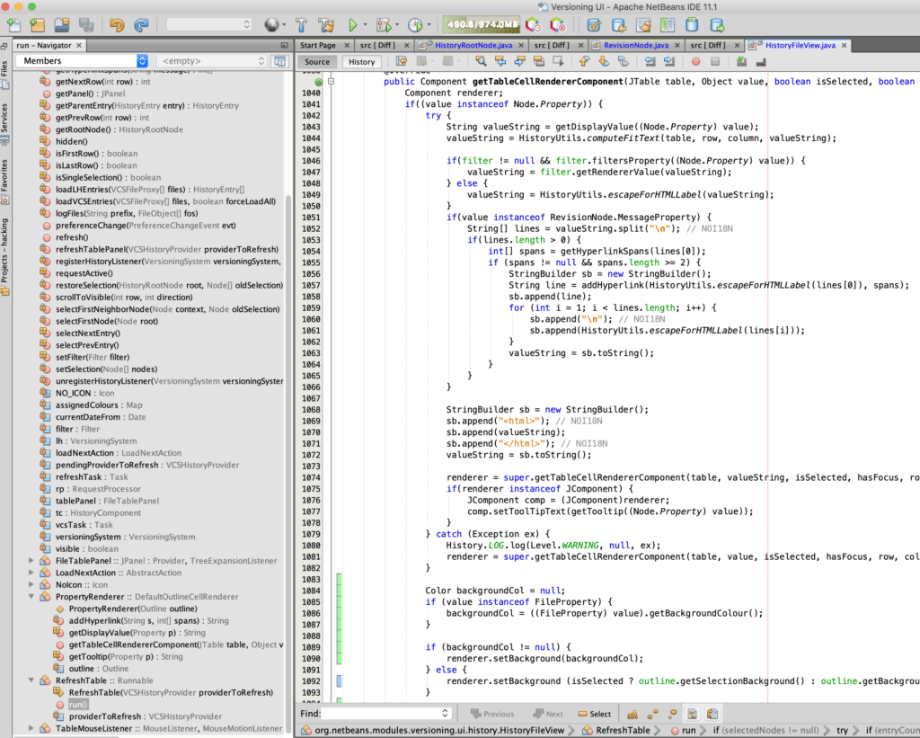920x738 pixels.
Task: Expand the FileTablePanel tree node
Action: (x=32, y=560)
